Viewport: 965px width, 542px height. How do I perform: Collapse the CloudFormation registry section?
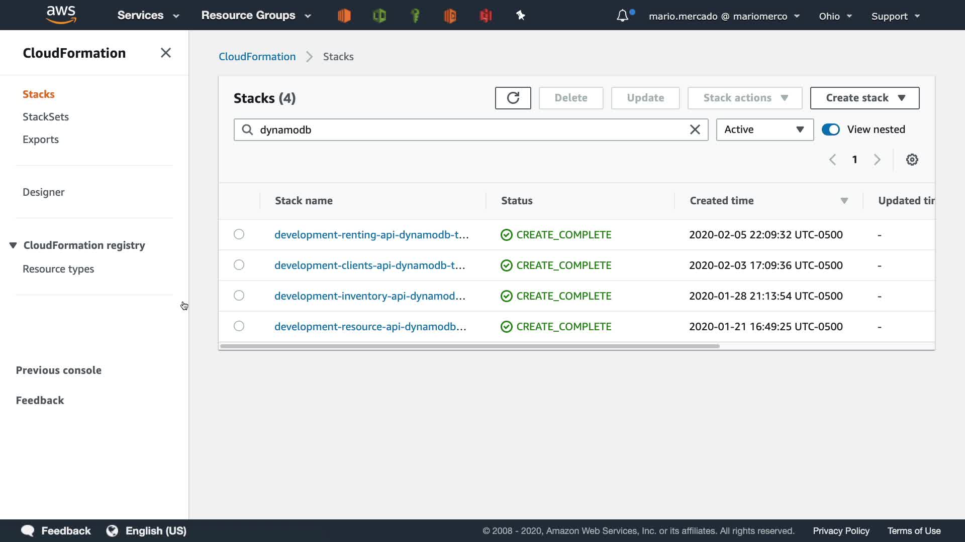coord(13,245)
